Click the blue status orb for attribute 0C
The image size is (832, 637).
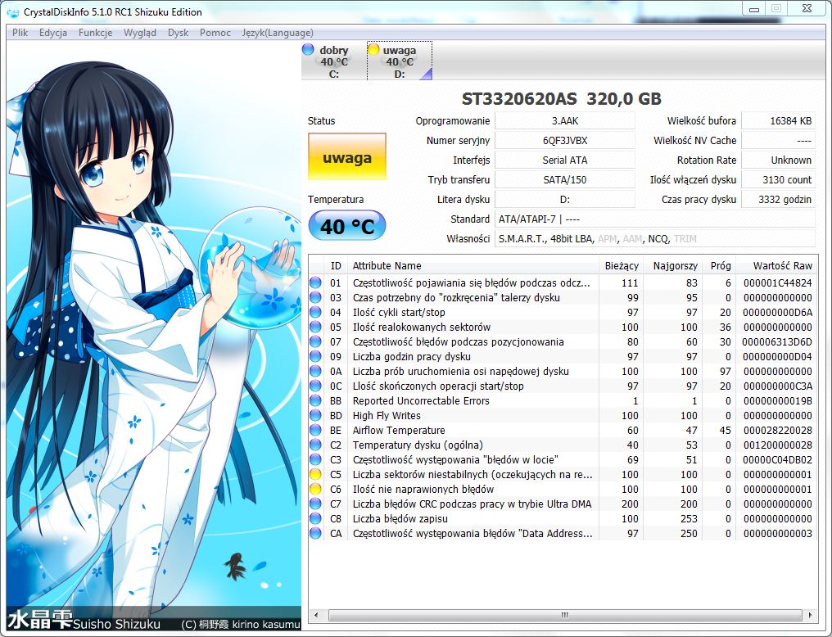point(316,386)
